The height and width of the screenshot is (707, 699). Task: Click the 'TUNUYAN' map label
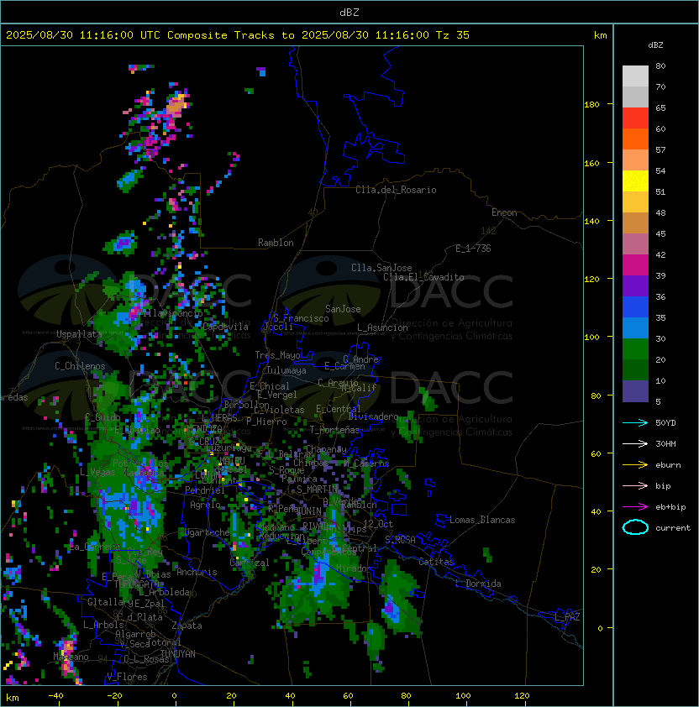click(178, 654)
